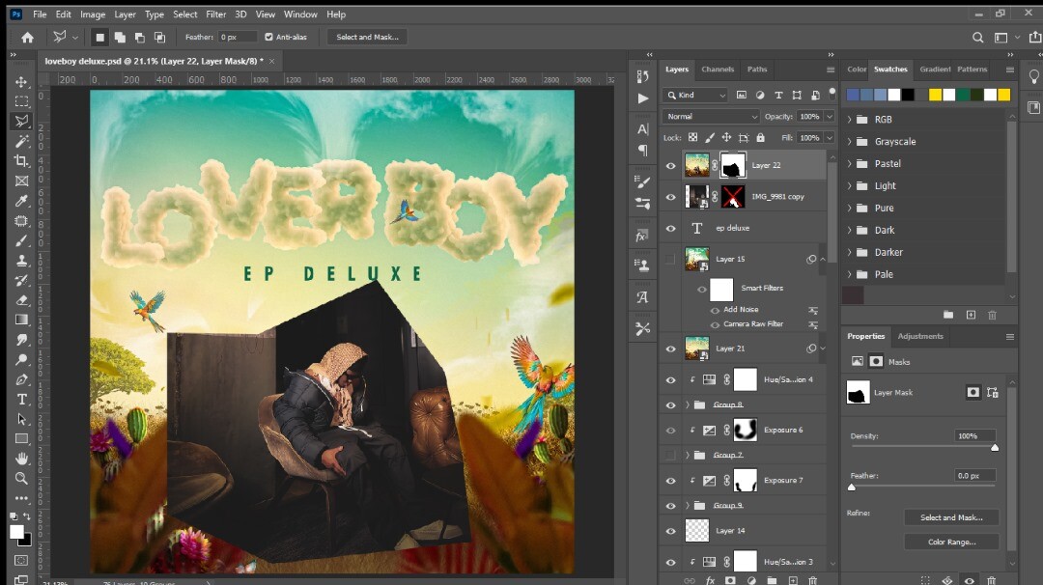Click the Color Range button
This screenshot has width=1043, height=585.
click(x=951, y=543)
